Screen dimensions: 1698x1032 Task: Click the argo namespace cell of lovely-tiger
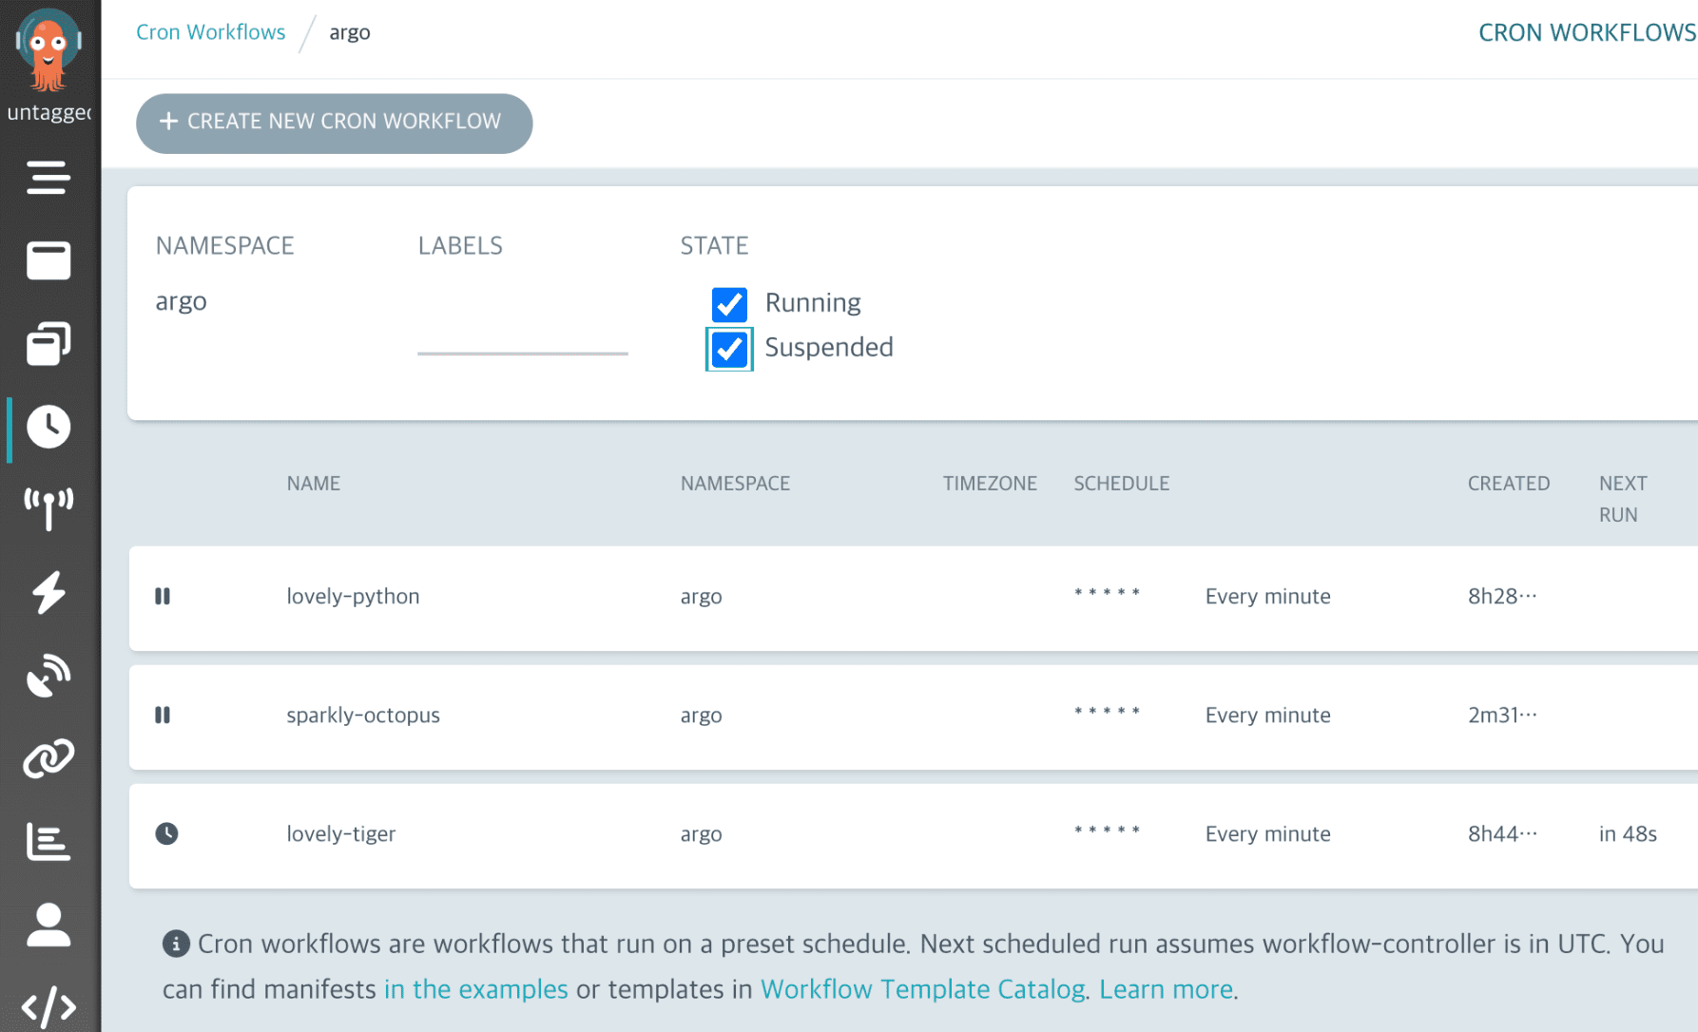click(x=701, y=833)
